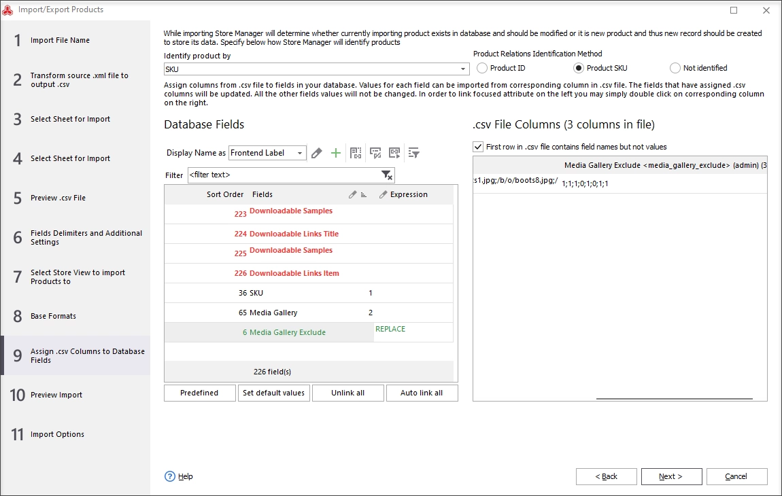This screenshot has height=496, width=782.
Task: Click the edit pencil icon beside Frontend Label
Action: coord(317,153)
